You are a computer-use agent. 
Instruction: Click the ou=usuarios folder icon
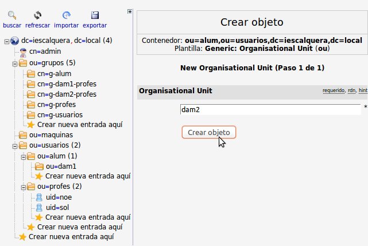click(x=23, y=145)
